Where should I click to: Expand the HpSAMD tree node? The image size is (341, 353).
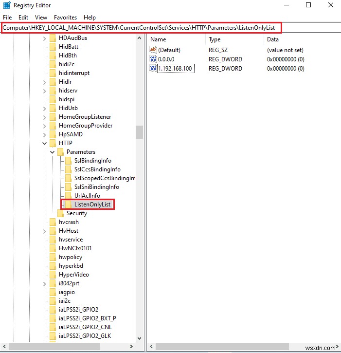click(x=45, y=135)
